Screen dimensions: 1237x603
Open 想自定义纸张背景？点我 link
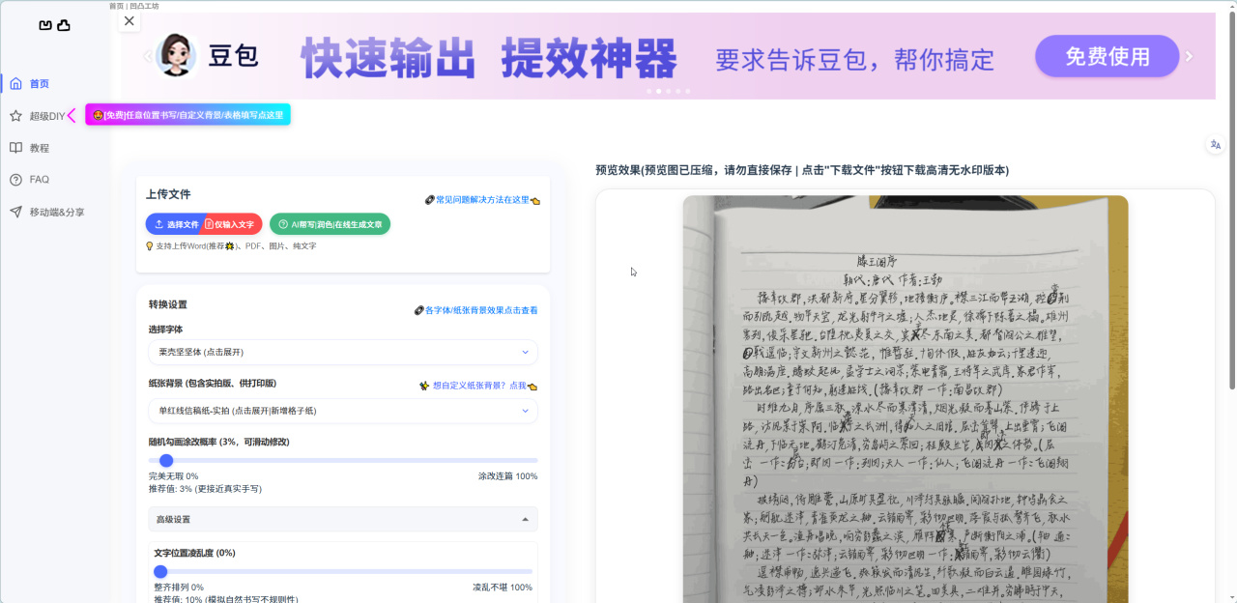pyautogui.click(x=478, y=386)
